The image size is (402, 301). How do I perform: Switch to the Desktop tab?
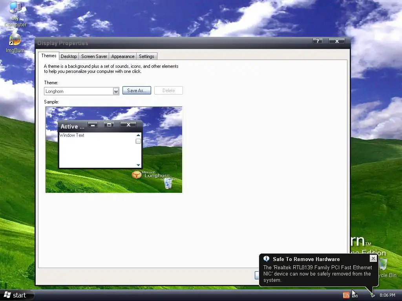[x=69, y=56]
